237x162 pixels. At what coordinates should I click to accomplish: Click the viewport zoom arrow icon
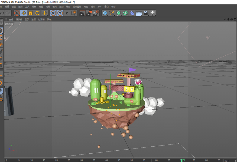[x=228, y=19]
